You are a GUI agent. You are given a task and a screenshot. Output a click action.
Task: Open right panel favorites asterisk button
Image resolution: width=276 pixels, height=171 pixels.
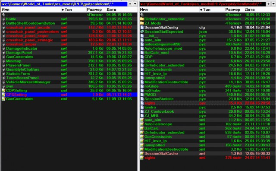(x=269, y=4)
